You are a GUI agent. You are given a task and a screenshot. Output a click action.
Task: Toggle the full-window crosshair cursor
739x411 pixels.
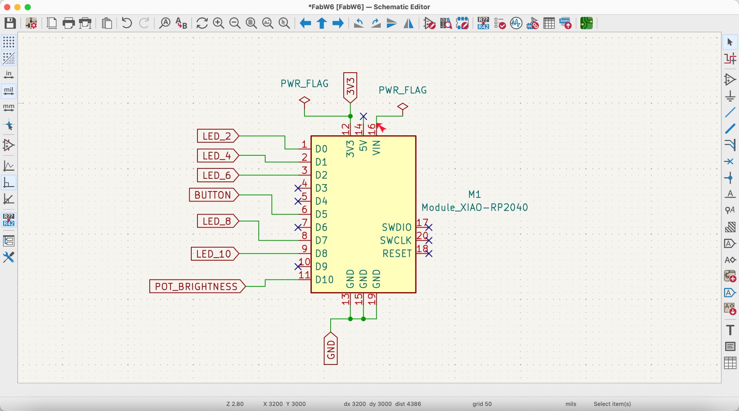pos(8,125)
